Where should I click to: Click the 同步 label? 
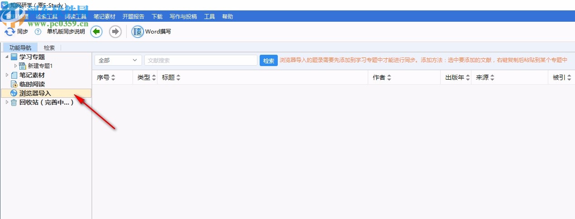[x=23, y=32]
